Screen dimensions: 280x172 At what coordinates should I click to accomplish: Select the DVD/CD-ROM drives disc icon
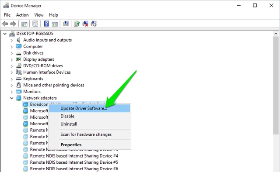(x=19, y=65)
